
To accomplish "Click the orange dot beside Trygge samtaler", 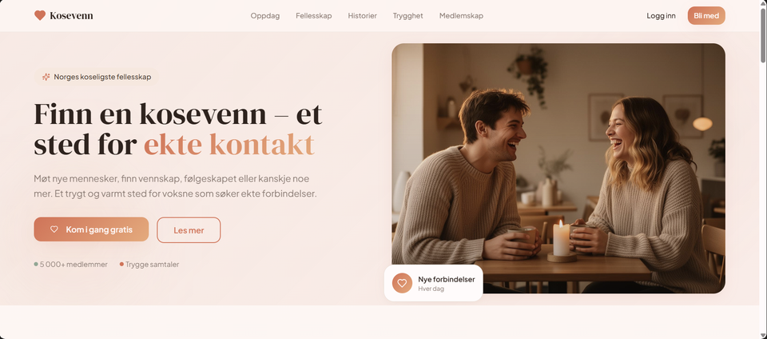I will [121, 265].
